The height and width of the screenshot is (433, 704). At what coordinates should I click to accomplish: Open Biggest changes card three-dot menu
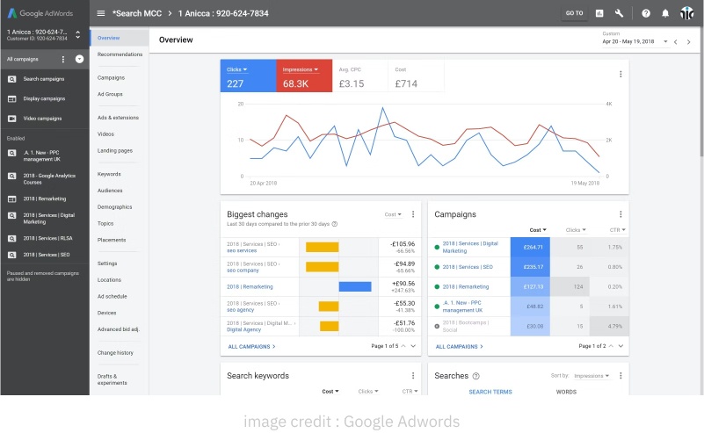413,214
